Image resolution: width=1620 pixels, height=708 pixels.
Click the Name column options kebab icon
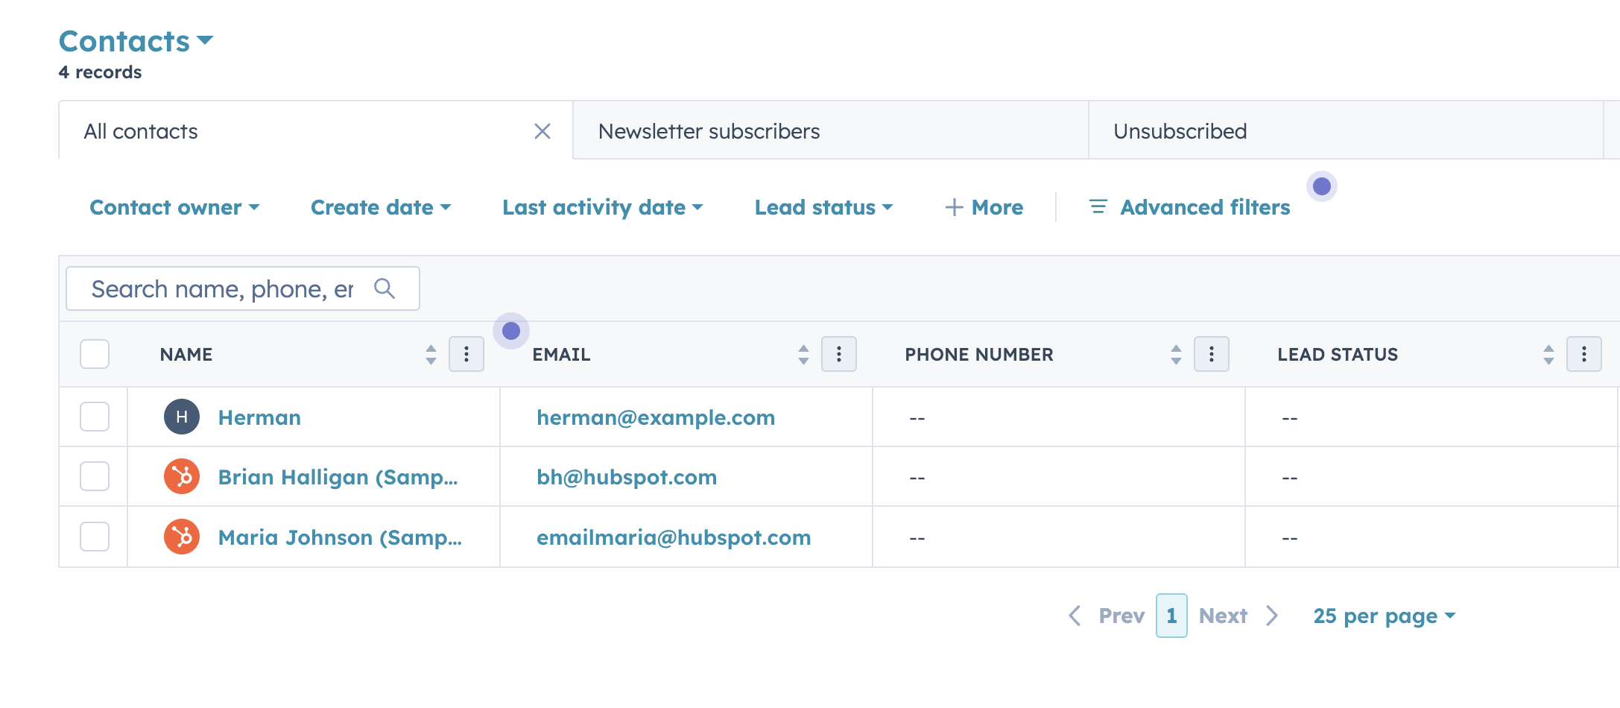(x=466, y=354)
